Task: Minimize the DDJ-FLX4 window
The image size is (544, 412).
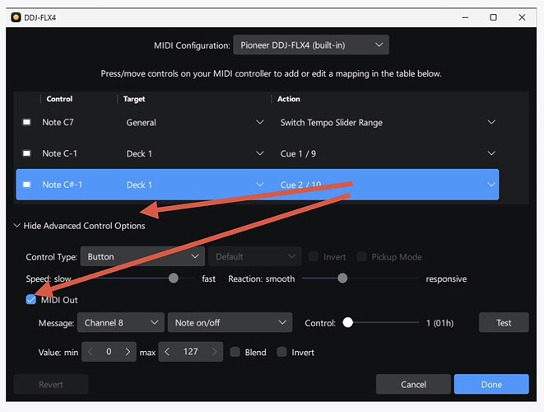Action: (465, 17)
